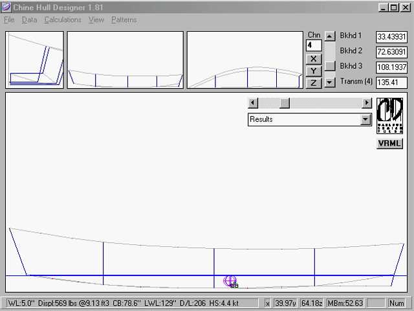This screenshot has height=311, width=414.
Task: Open the Patterns menu
Action: (x=124, y=20)
